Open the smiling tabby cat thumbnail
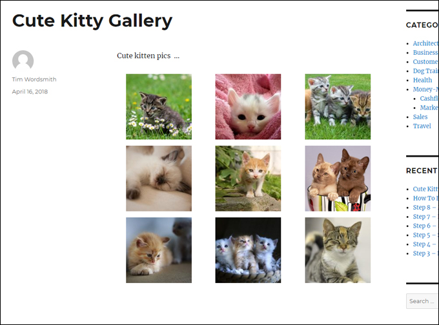This screenshot has height=325, width=439. pos(338,250)
